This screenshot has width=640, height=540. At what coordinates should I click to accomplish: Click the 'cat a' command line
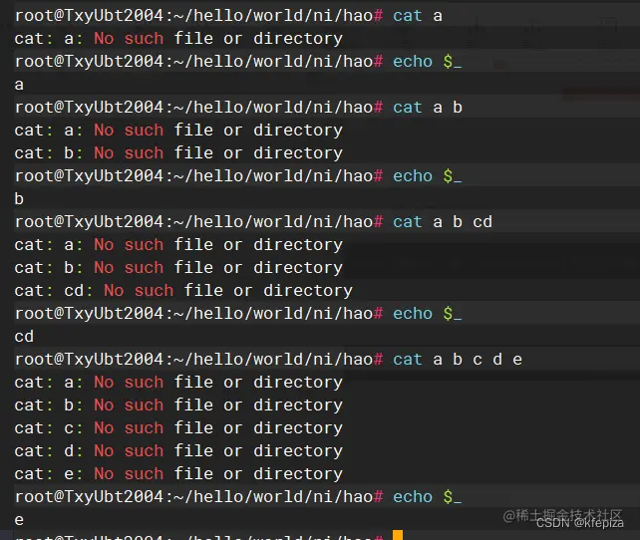point(228,16)
